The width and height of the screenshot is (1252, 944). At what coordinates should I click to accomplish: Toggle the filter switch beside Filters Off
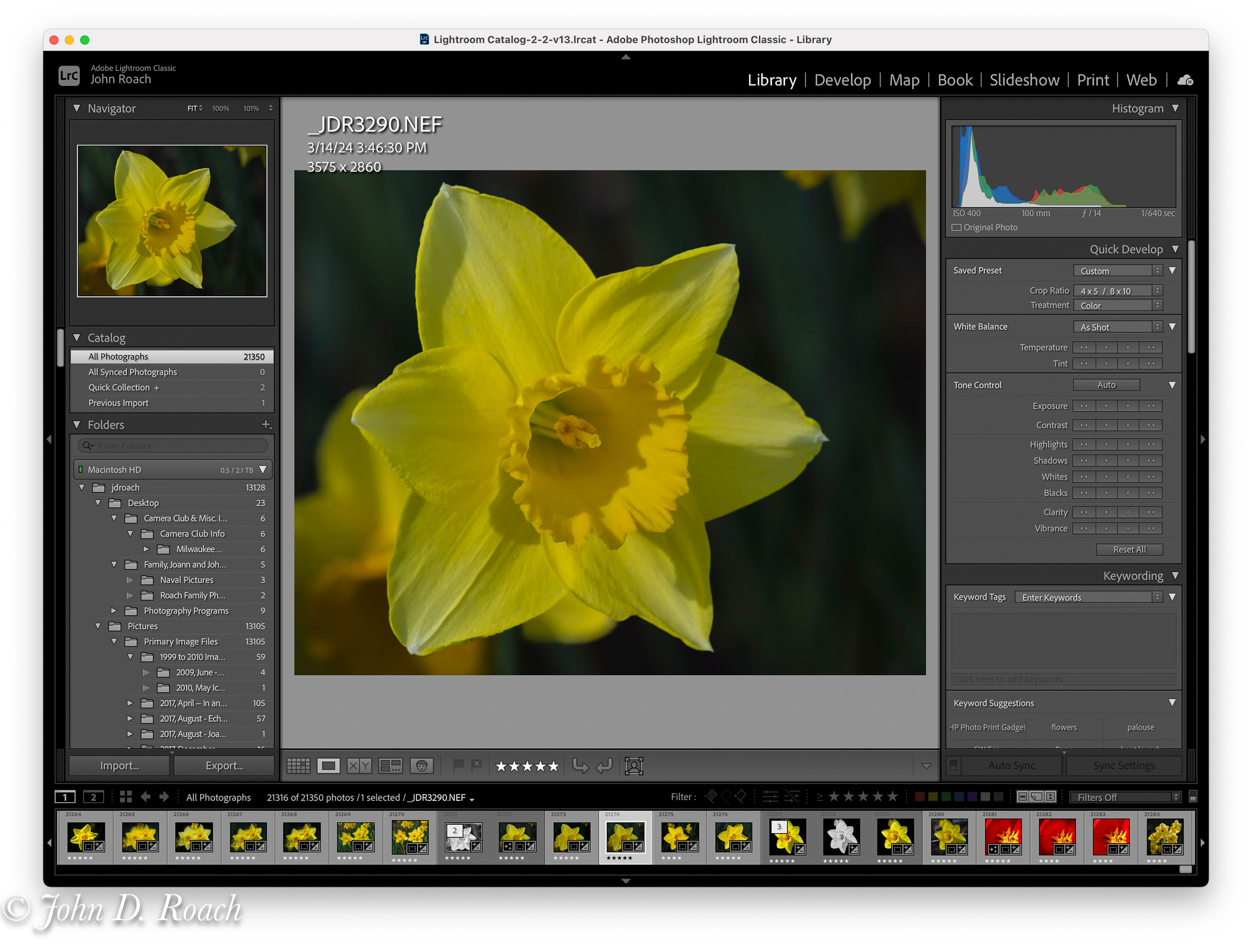[1192, 797]
